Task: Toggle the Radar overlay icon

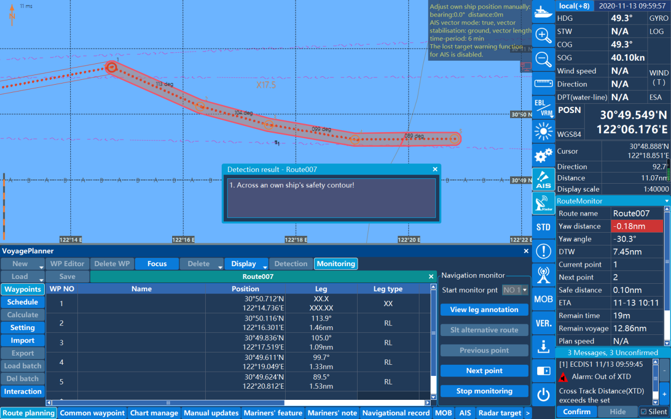Action: click(543, 203)
